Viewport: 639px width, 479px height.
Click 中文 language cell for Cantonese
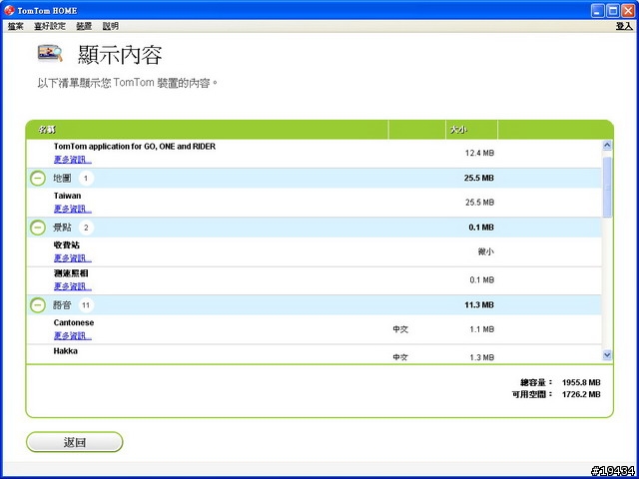[400, 329]
